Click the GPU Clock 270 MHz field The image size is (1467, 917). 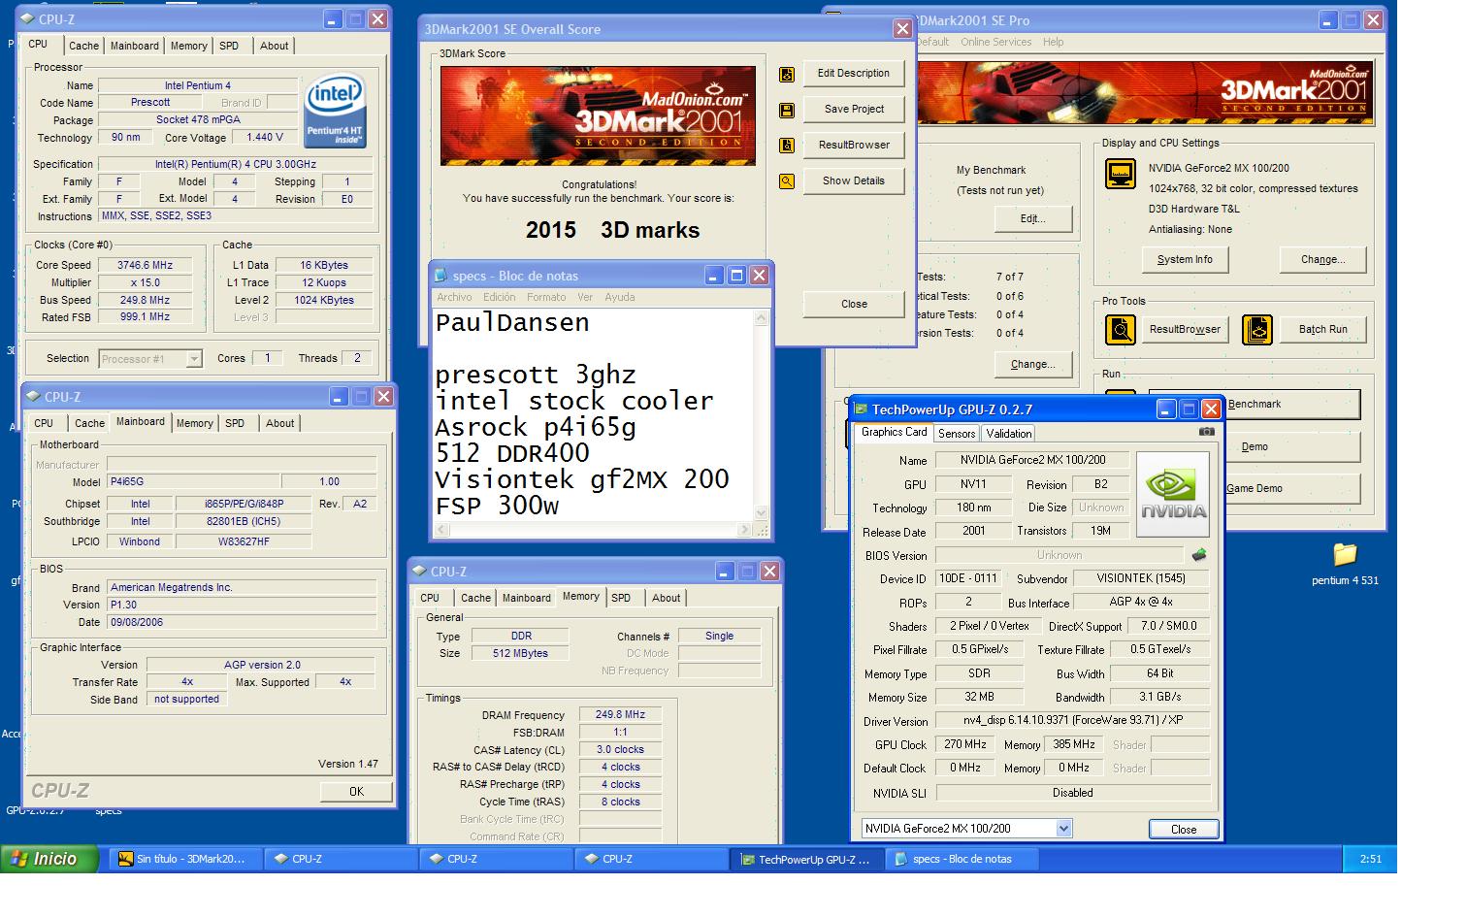click(965, 745)
